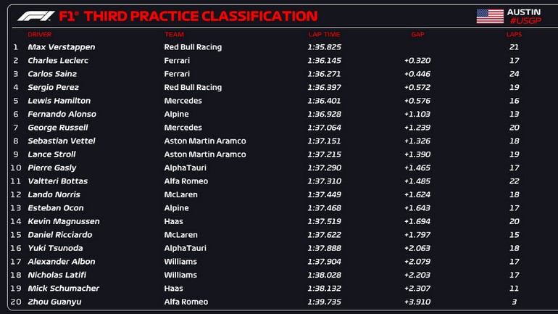Screen dimensions: 558x314
Task: Click the Aston Martin Aramco team for Vettel
Action: 205,141
